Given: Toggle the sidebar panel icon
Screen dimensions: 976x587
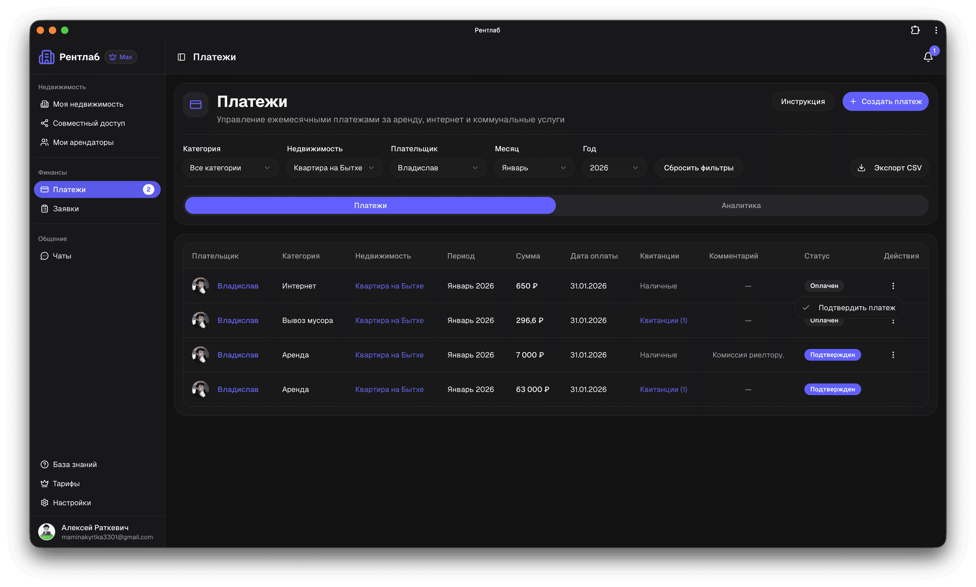Looking at the screenshot, I should pyautogui.click(x=181, y=57).
